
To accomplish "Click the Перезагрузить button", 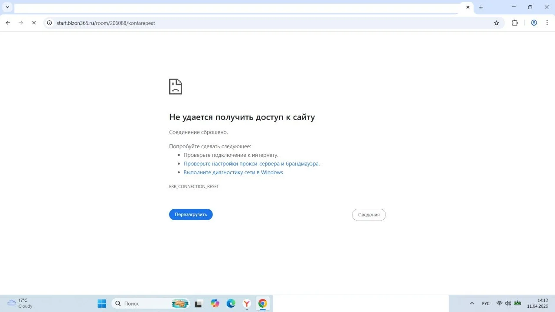I will pyautogui.click(x=191, y=214).
